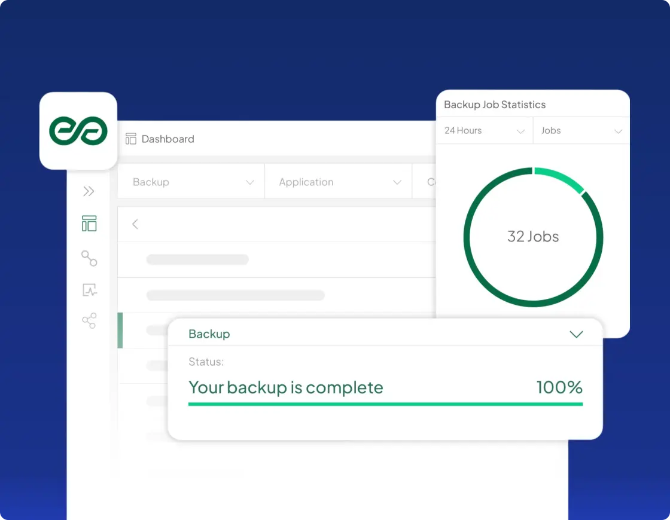Open the activity monitor chart icon
Image resolution: width=670 pixels, height=520 pixels.
tap(89, 290)
